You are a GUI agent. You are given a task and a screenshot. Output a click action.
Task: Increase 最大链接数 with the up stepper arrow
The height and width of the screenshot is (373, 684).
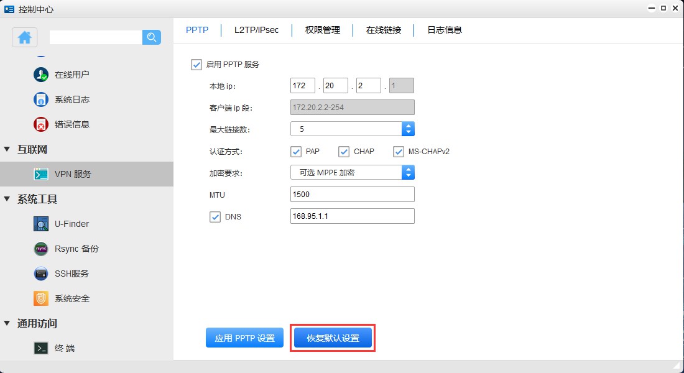coord(408,126)
